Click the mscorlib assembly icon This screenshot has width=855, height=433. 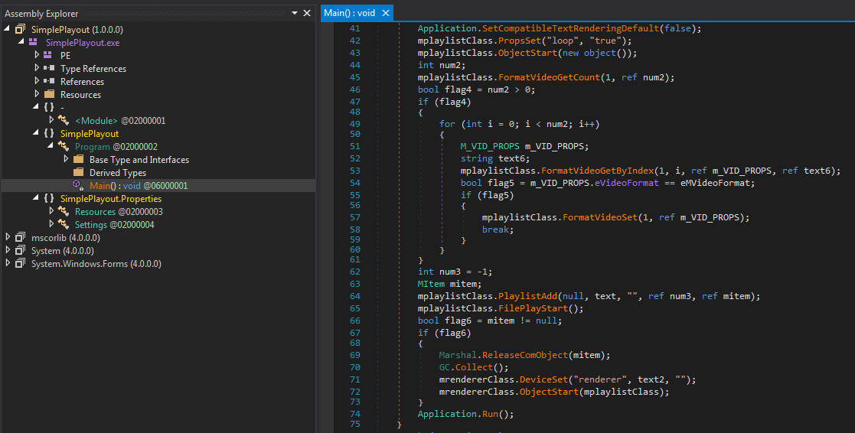point(21,238)
